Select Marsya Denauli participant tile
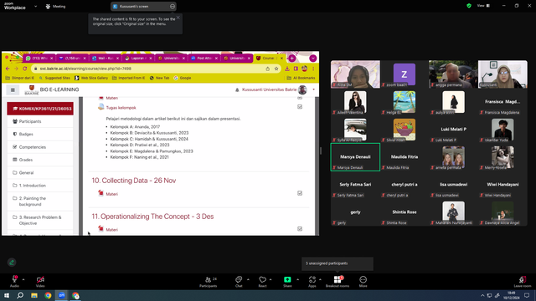This screenshot has width=536, height=301. (x=355, y=157)
